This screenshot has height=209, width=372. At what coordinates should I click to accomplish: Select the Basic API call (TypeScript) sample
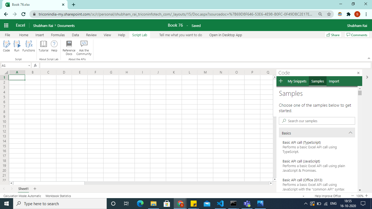click(301, 142)
